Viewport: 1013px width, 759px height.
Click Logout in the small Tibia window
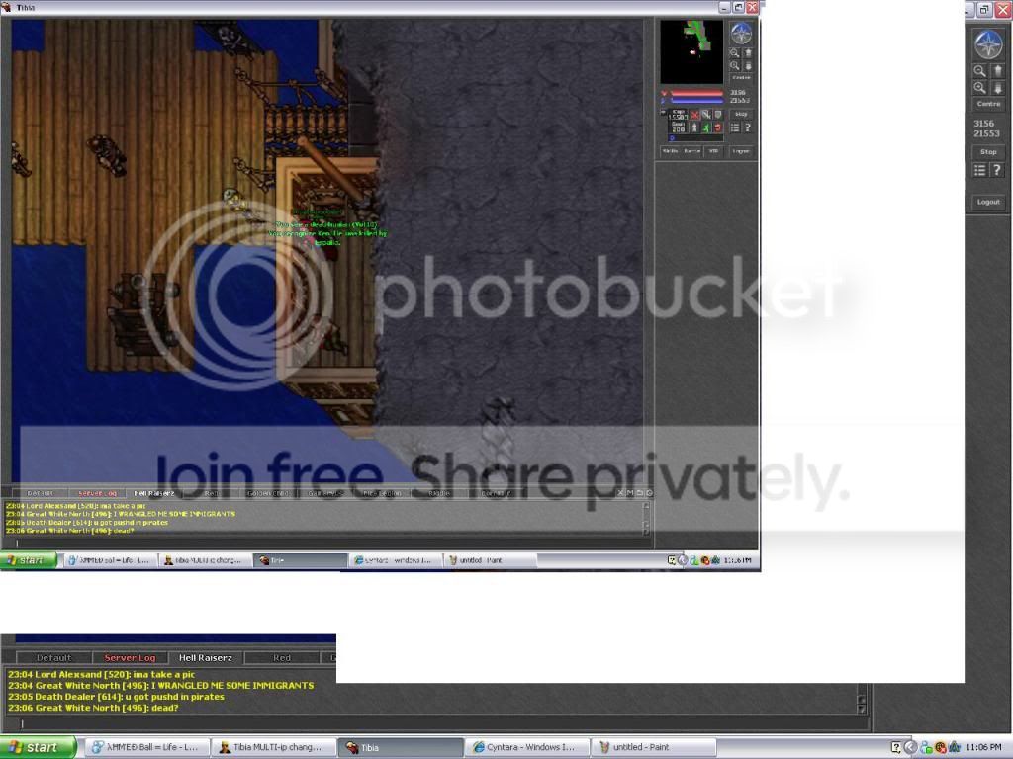pos(742,151)
